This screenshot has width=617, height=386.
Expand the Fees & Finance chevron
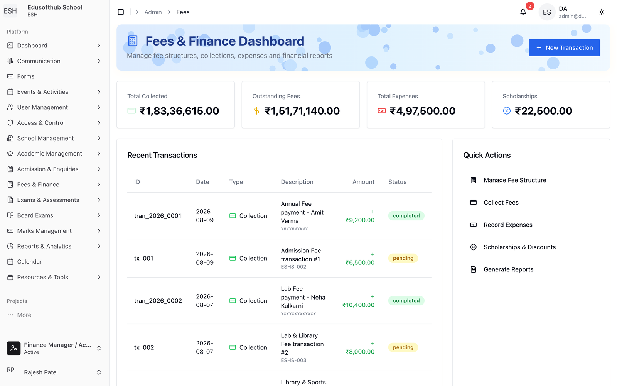coord(99,185)
